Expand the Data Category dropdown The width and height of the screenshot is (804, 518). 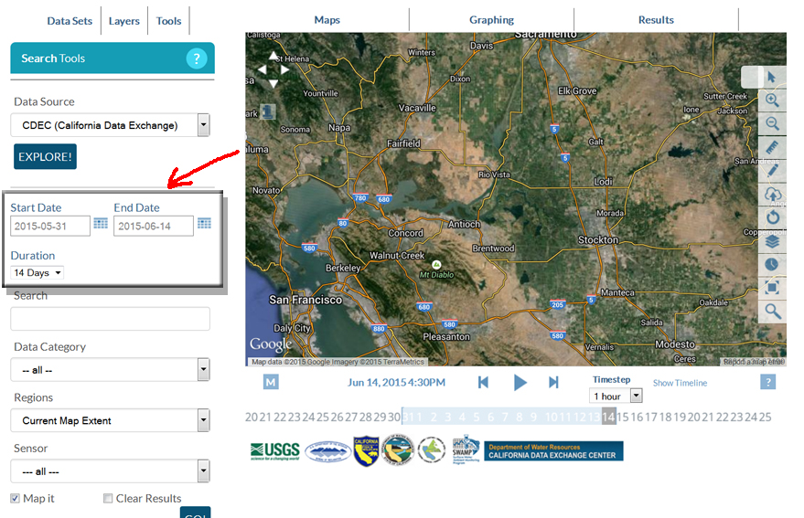[111, 369]
